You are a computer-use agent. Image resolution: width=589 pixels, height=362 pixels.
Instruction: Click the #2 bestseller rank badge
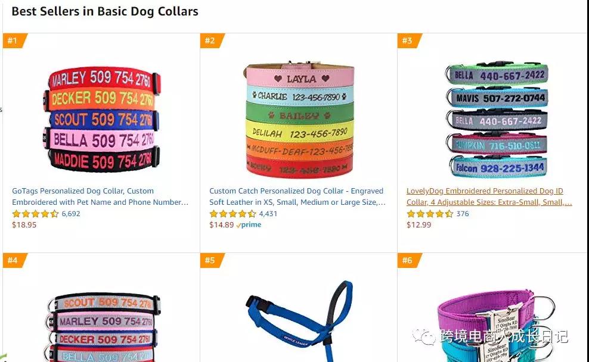pyautogui.click(x=212, y=40)
